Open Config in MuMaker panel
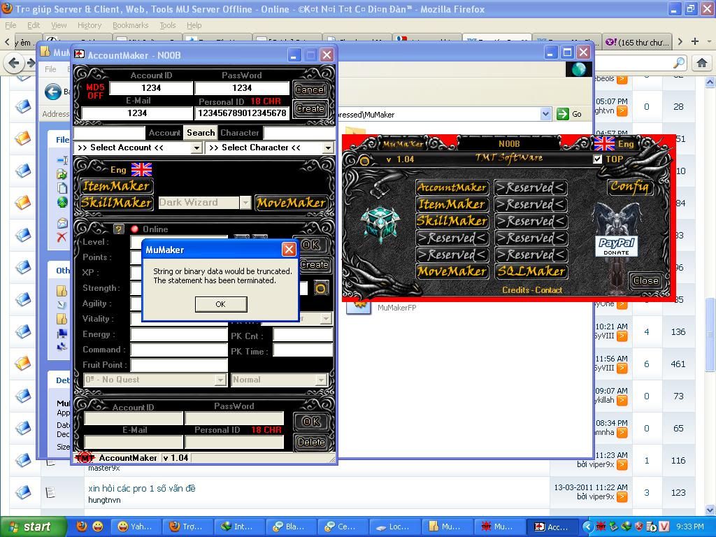The height and width of the screenshot is (537, 716). point(629,186)
